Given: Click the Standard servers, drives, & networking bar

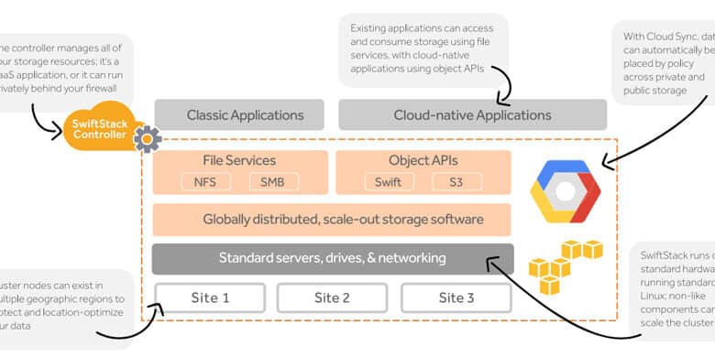Looking at the screenshot, I should click(x=333, y=259).
